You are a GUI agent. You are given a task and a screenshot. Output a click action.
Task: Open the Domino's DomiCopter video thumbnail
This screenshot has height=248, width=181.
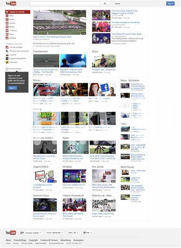tap(45, 205)
